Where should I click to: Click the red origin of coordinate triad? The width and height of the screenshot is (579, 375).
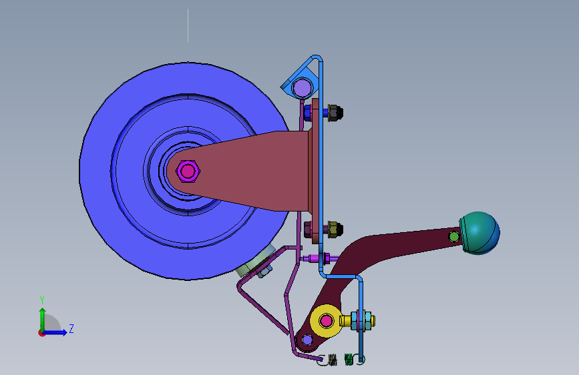pos(41,333)
